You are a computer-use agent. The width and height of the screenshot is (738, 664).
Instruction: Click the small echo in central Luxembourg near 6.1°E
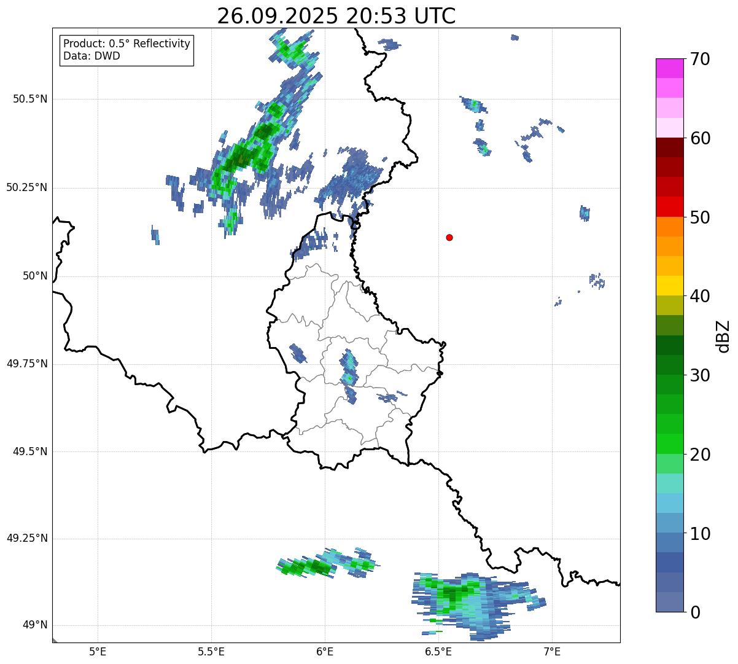tap(348, 375)
